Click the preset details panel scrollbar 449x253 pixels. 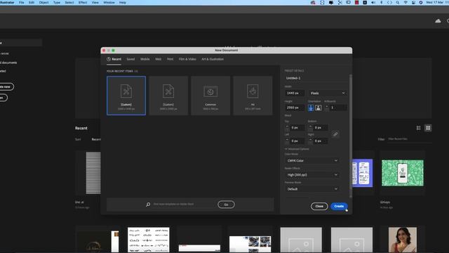pos(351,136)
